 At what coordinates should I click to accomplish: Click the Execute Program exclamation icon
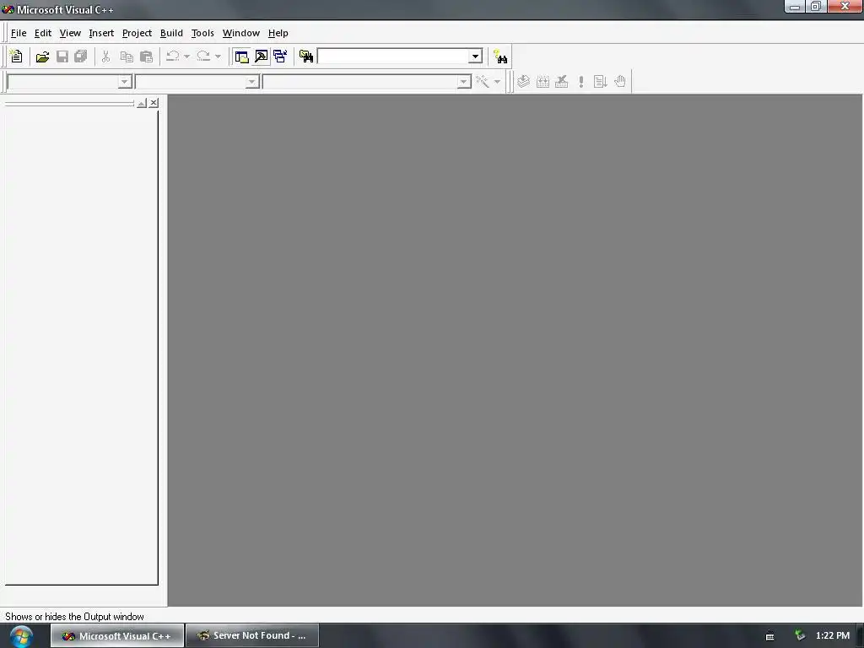[x=581, y=82]
